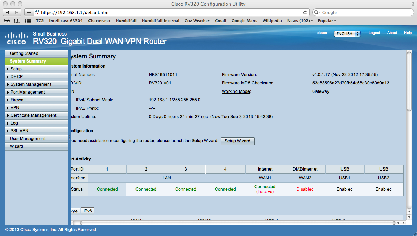
Task: Follow the Working Mode link
Action: click(236, 91)
